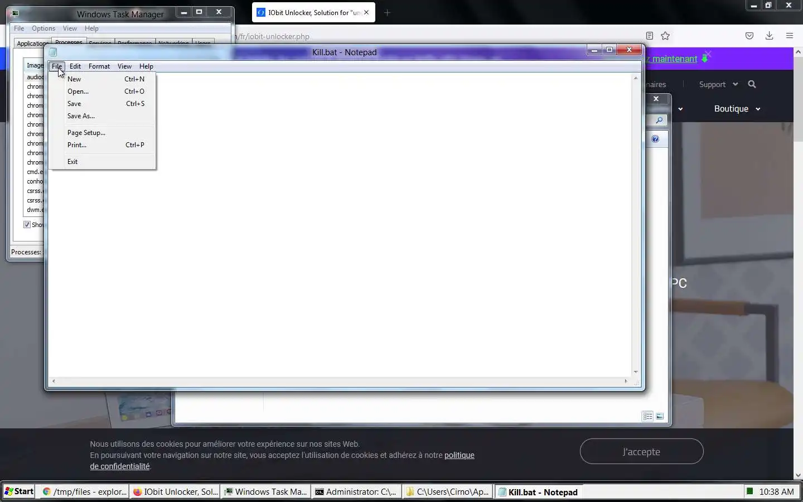Open the browser downloads icon

769,36
